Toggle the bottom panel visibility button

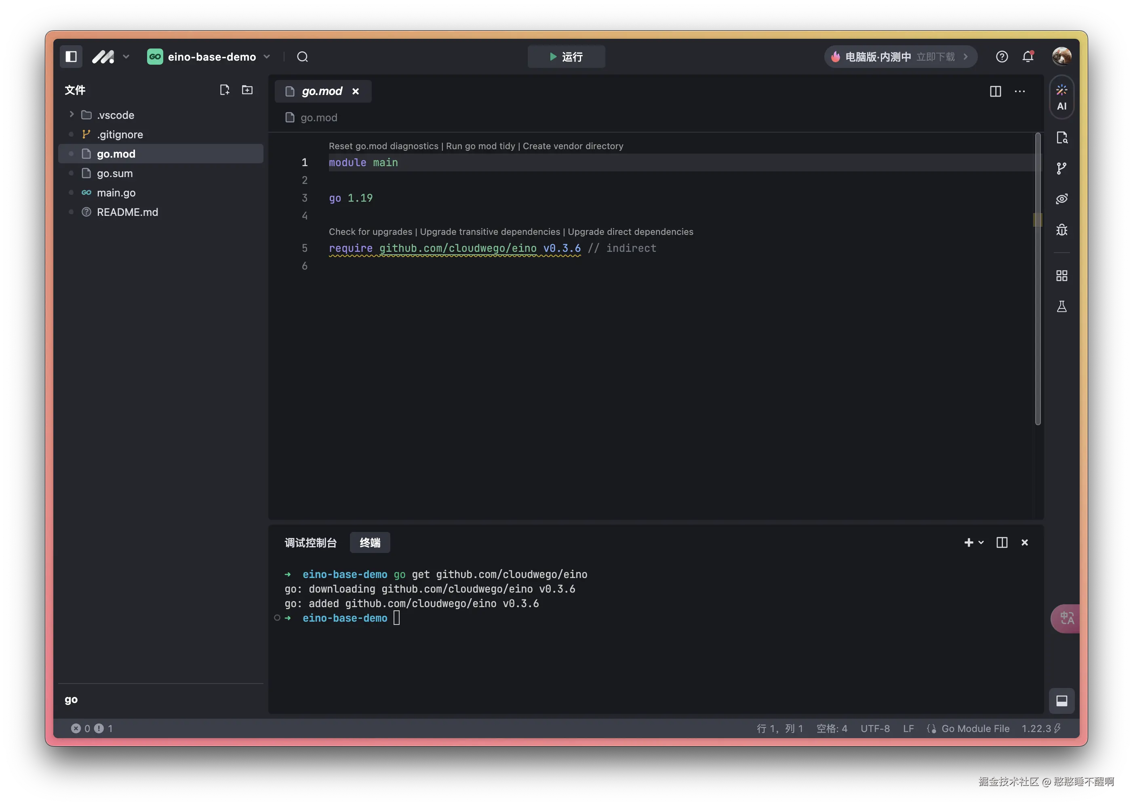click(x=1061, y=700)
